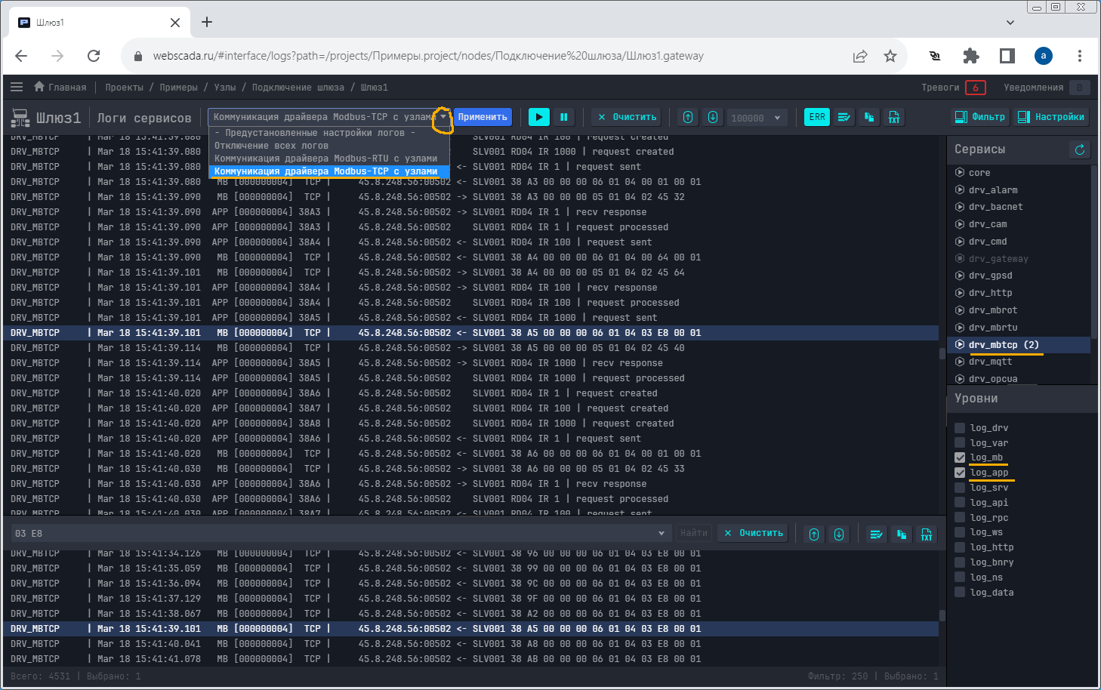This screenshot has width=1101, height=690.
Task: Click the Применить apply button
Action: (483, 117)
